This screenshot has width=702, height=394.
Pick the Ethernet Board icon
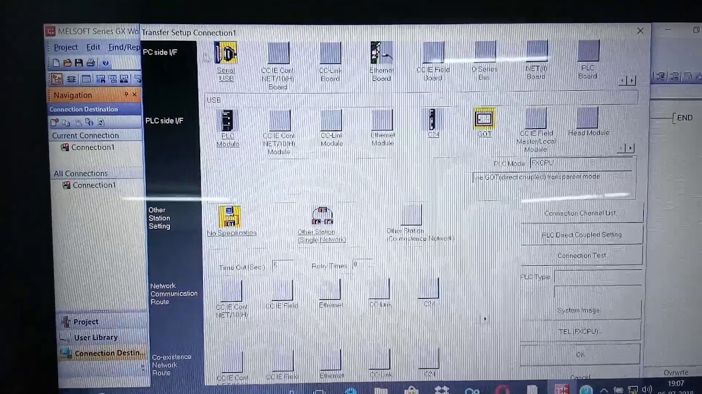(381, 53)
